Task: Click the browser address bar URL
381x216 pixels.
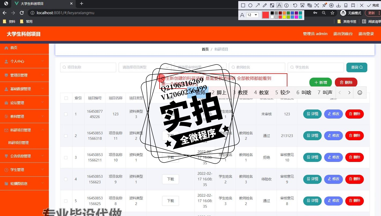Action: tap(65, 13)
